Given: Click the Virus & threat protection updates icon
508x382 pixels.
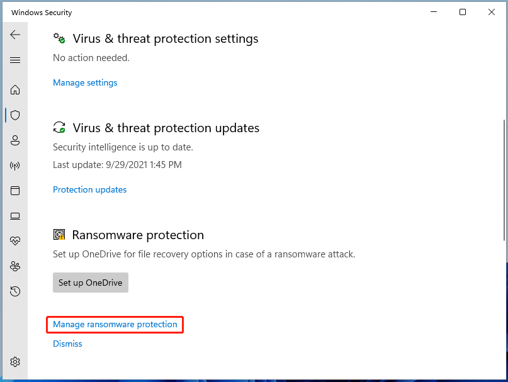Looking at the screenshot, I should 59,127.
